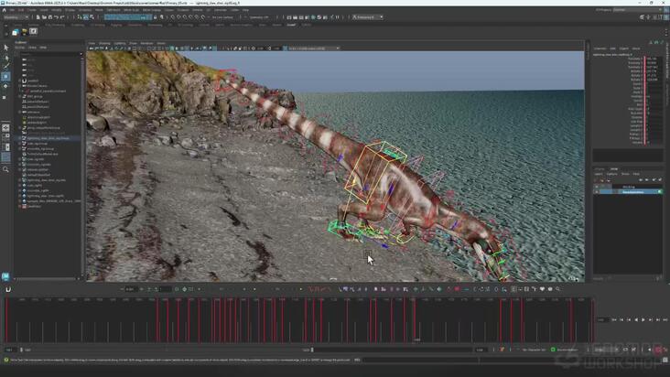
Task: Open Script Editor icon at bottom right
Action: 665,360
